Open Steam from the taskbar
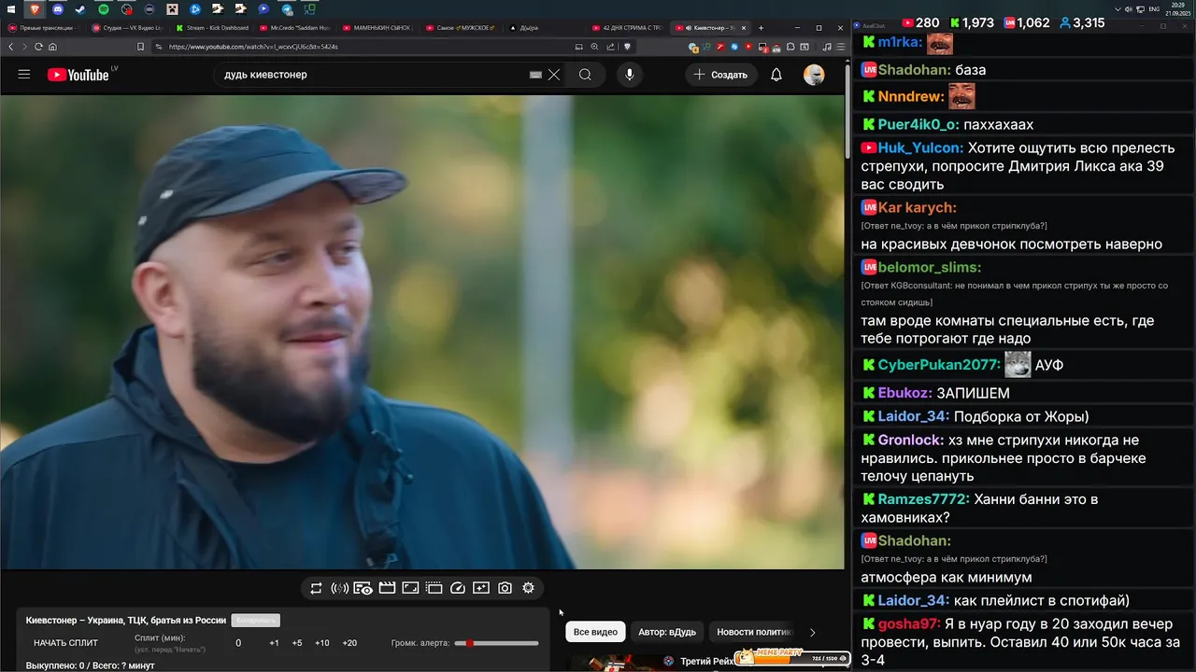This screenshot has height=672, width=1196. [x=80, y=9]
